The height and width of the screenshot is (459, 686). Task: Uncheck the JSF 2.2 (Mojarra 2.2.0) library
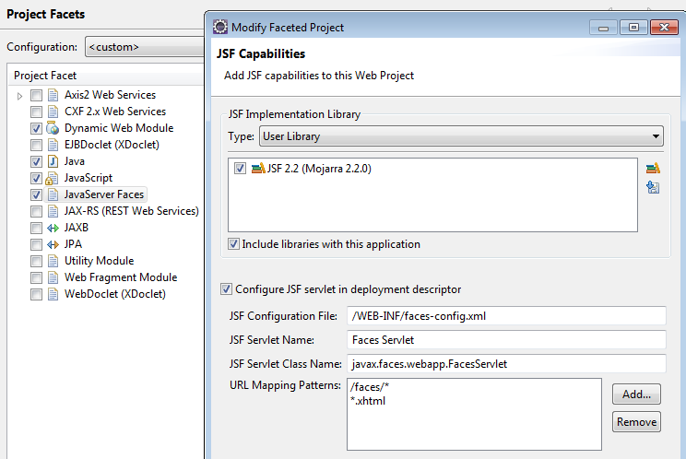coord(241,169)
